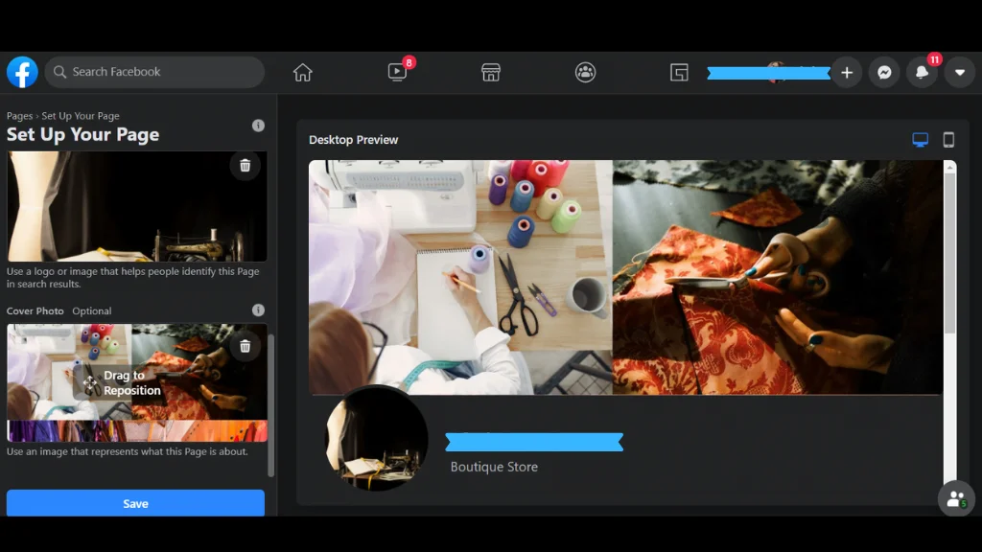Click the Boutique Store category text
The width and height of the screenshot is (982, 552).
(x=494, y=467)
